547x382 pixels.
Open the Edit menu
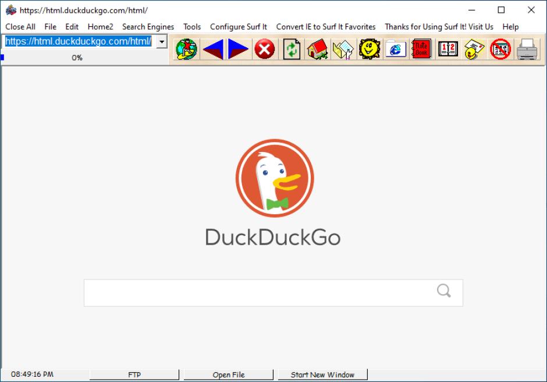72,27
